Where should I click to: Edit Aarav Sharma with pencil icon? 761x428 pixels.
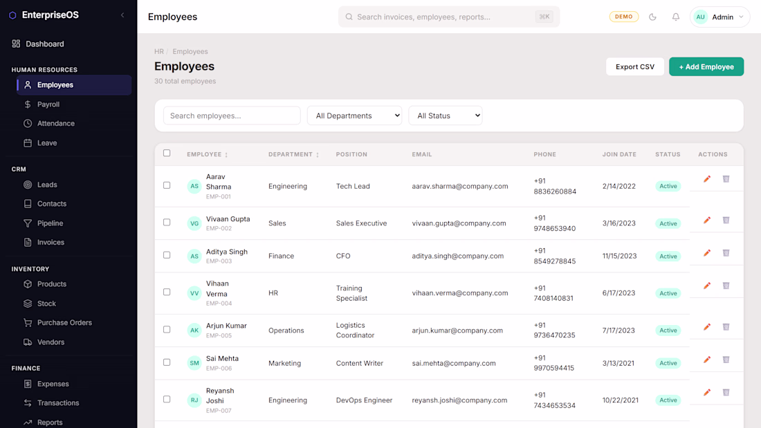point(707,179)
